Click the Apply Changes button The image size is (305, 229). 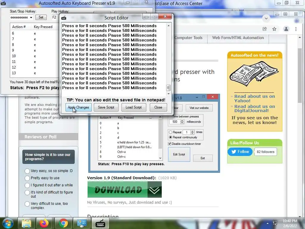pos(78,107)
